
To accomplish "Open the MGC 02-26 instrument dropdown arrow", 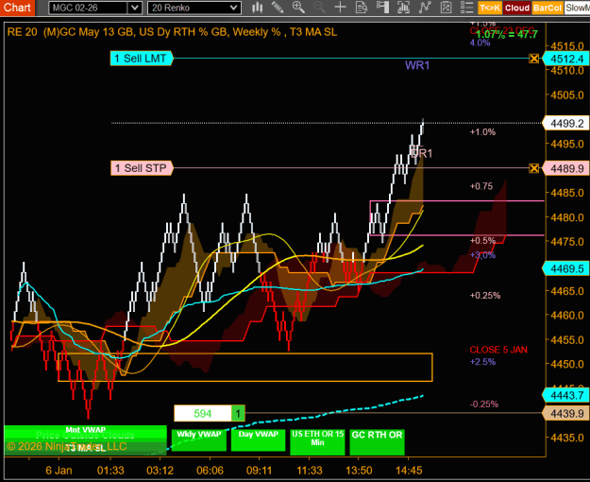I will pyautogui.click(x=134, y=8).
